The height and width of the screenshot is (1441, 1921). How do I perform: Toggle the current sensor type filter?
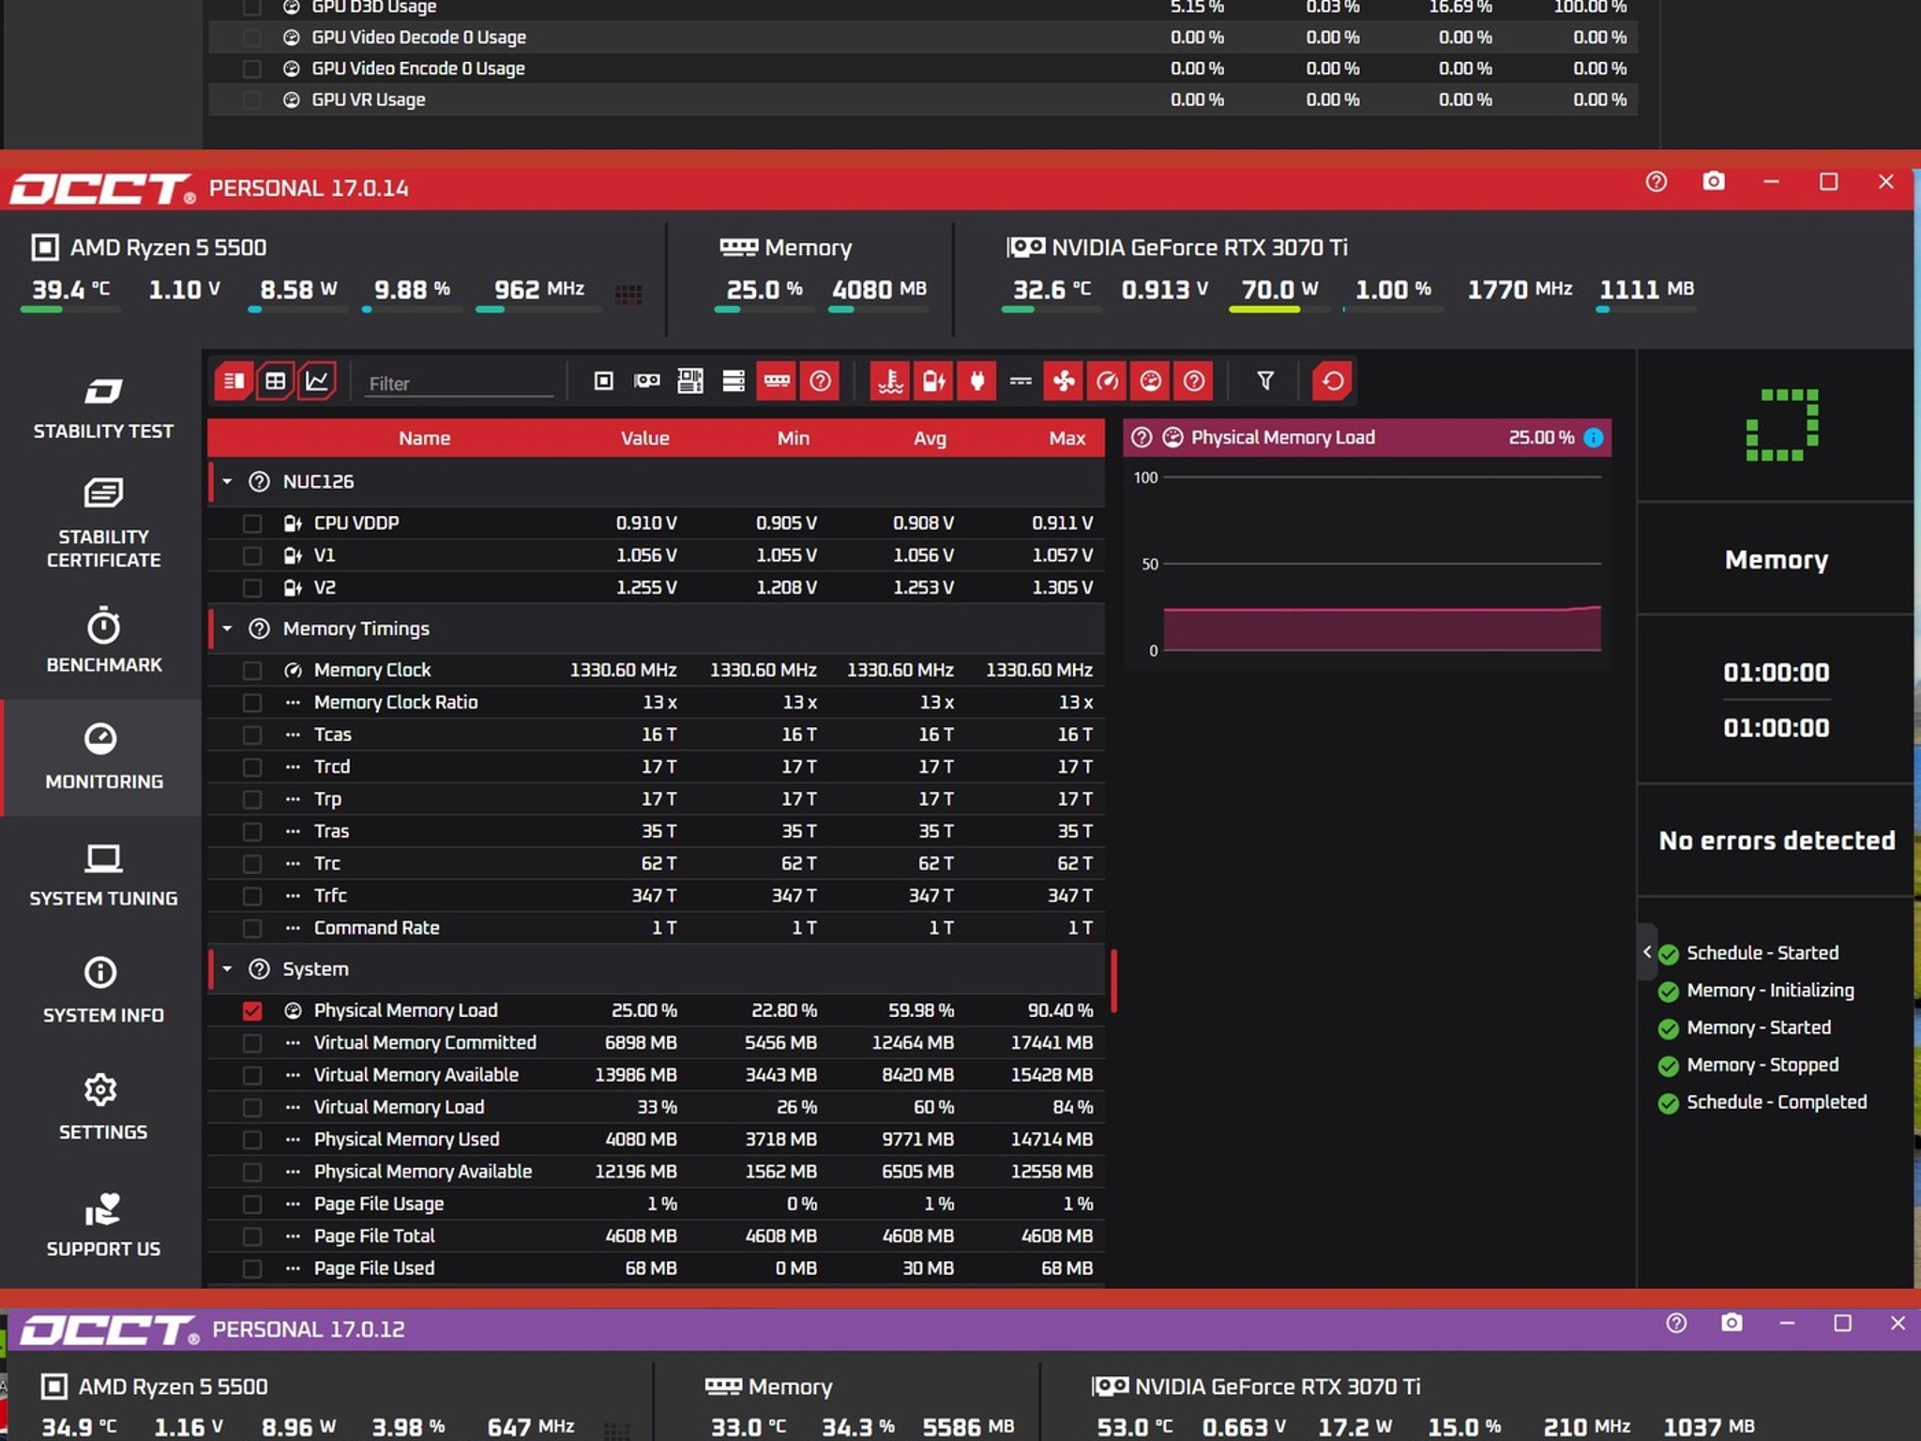pos(1021,381)
